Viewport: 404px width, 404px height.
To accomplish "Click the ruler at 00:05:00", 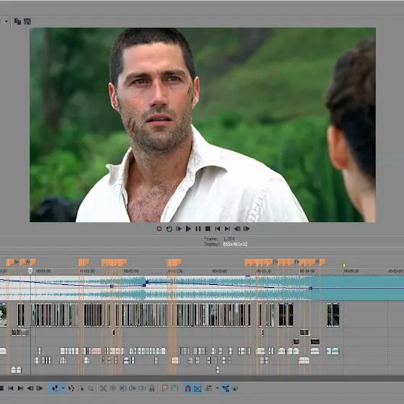I will click(x=395, y=271).
